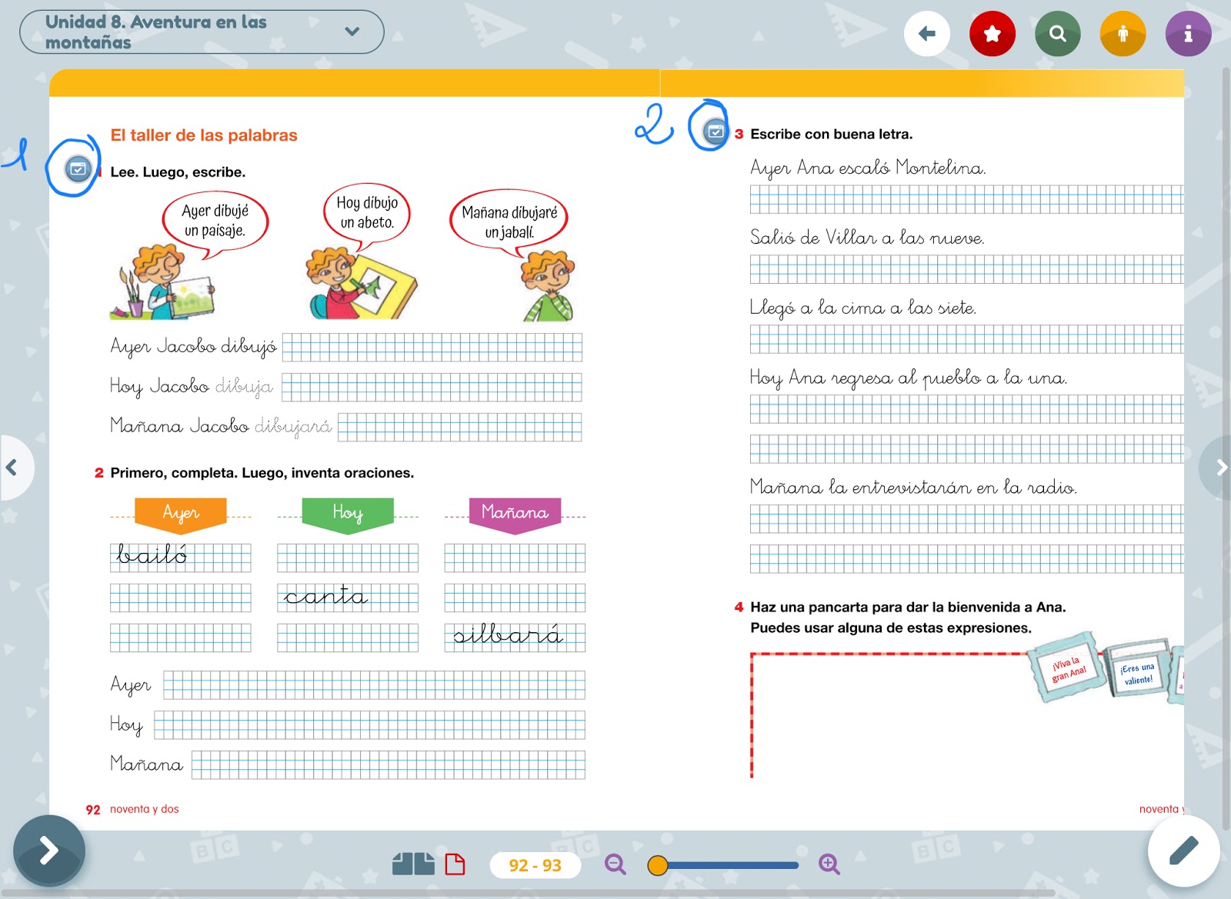Screen dimensions: 1231x899
Task: Click the writing grid after 'Ayer Jacobo dibujó'
Action: point(432,347)
